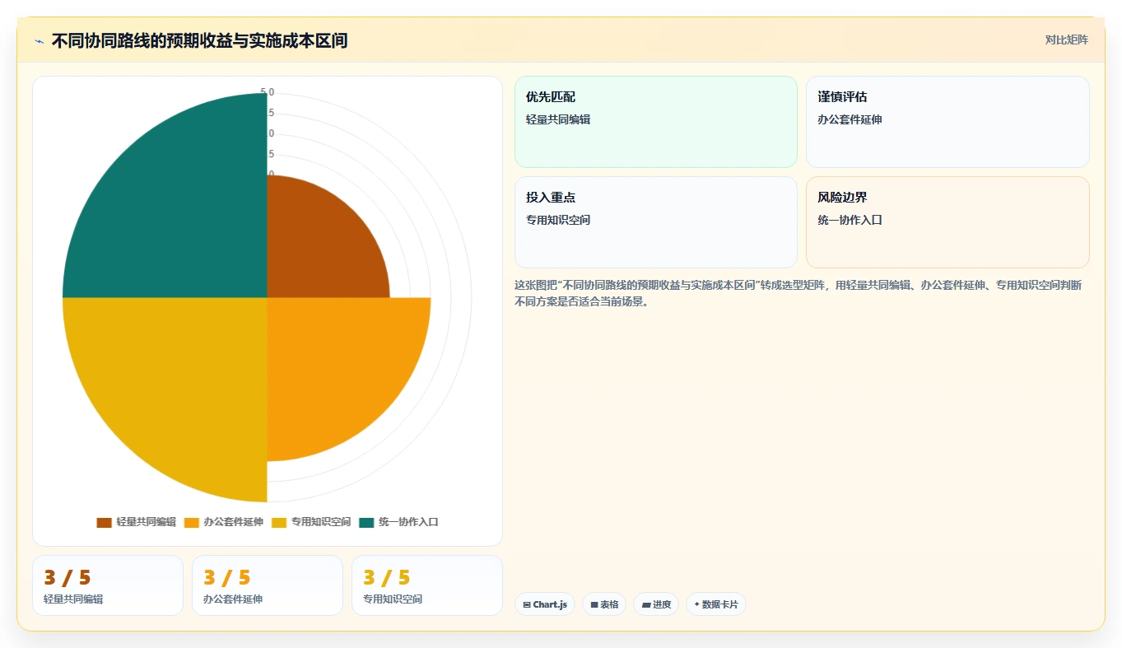Open the 3 / 5 专用知识空间 stat card

427,585
